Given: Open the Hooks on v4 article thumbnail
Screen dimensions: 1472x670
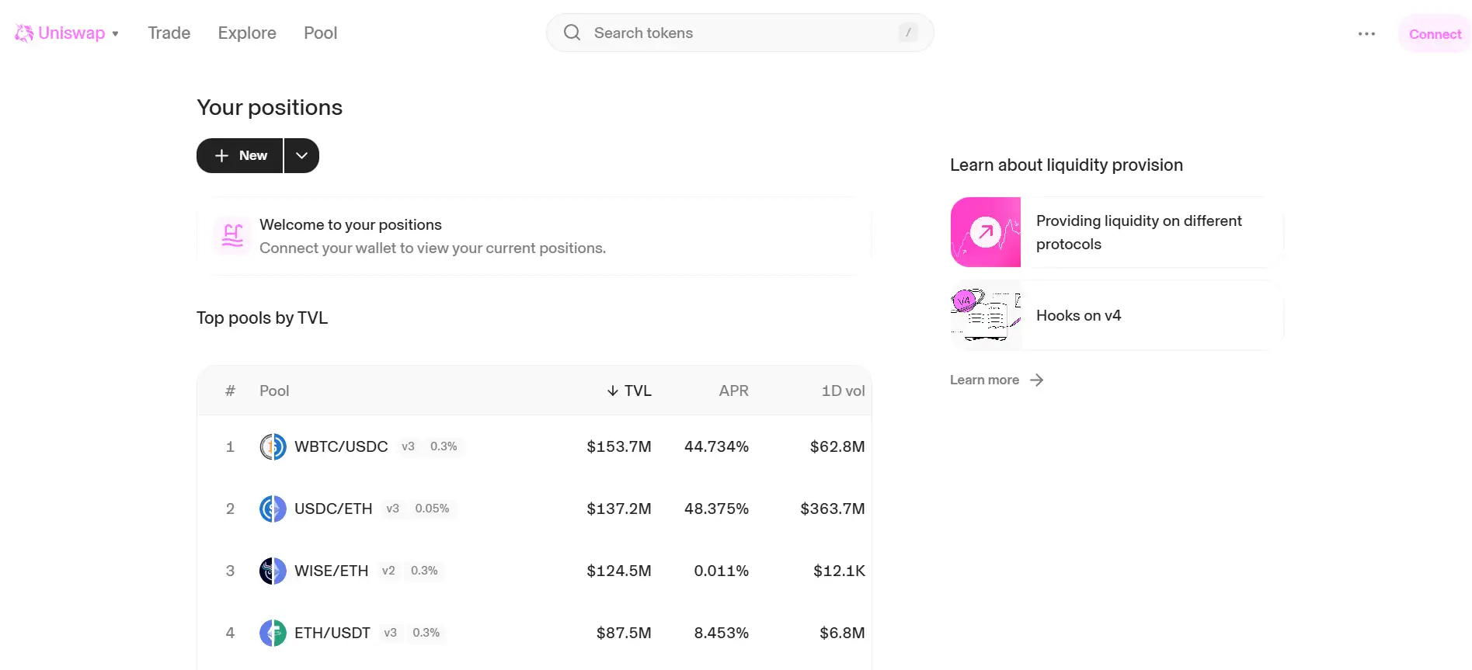Looking at the screenshot, I should (986, 316).
